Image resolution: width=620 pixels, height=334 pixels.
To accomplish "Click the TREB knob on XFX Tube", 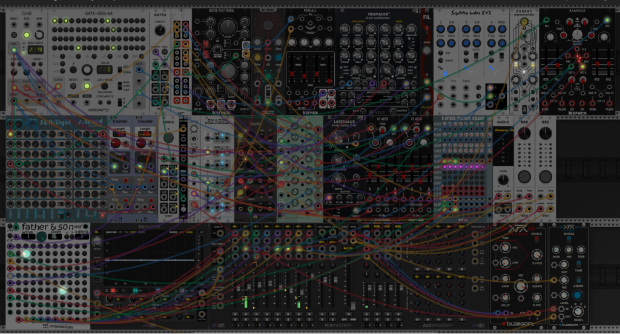I will point(581,250).
